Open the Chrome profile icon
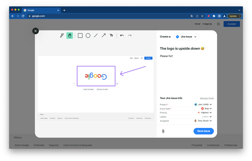The width and height of the screenshot is (252, 161). click(x=224, y=16)
